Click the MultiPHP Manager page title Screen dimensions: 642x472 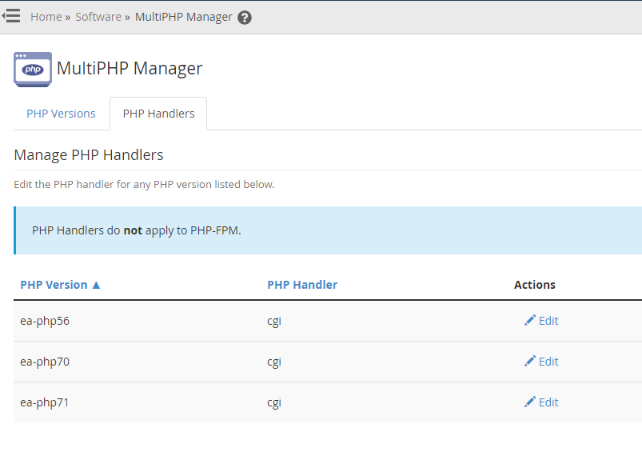[130, 68]
